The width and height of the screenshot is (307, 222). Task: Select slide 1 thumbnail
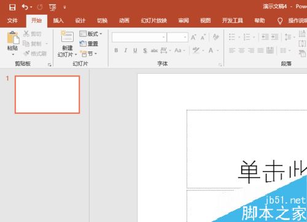[47, 95]
